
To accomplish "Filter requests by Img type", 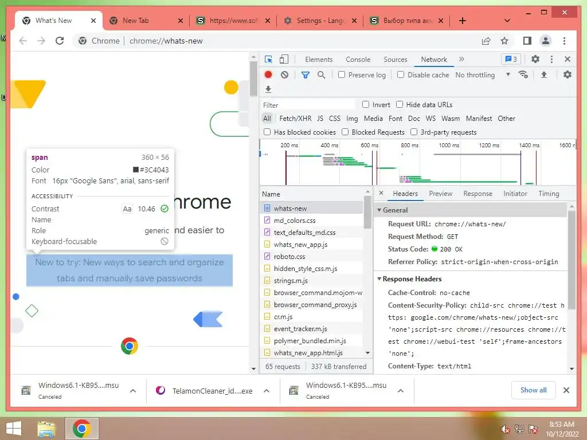I will pos(352,118).
